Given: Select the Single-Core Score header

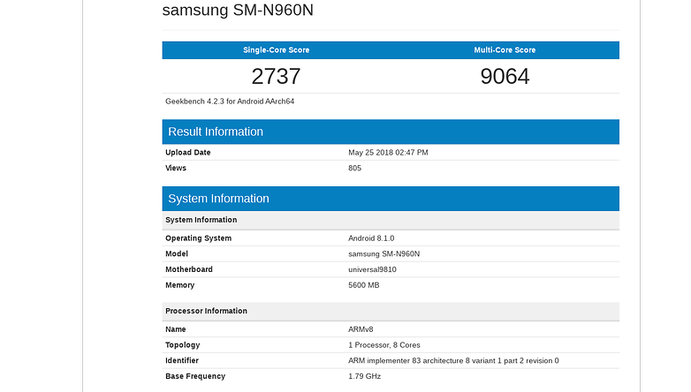Looking at the screenshot, I should [277, 50].
